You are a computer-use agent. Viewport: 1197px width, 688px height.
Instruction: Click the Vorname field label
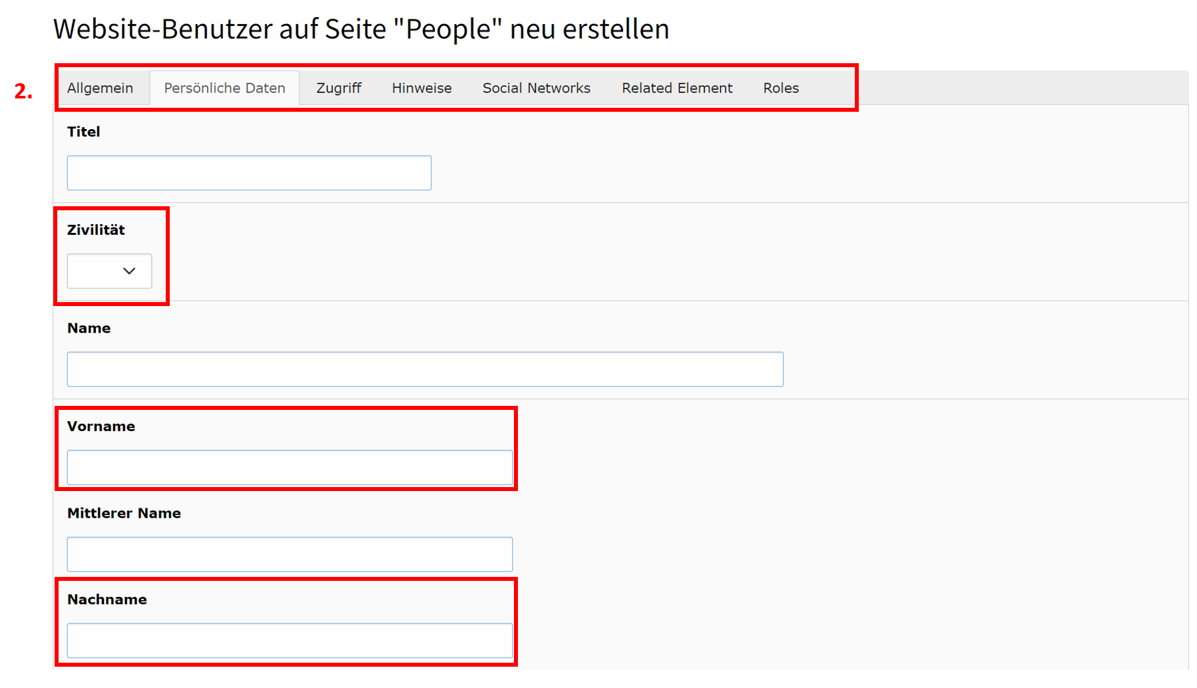click(x=101, y=427)
